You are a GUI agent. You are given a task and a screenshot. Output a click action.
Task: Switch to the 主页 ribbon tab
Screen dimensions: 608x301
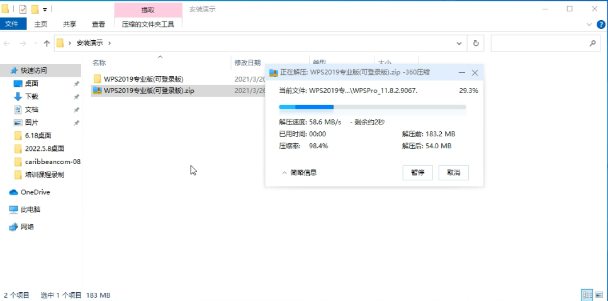tap(41, 24)
